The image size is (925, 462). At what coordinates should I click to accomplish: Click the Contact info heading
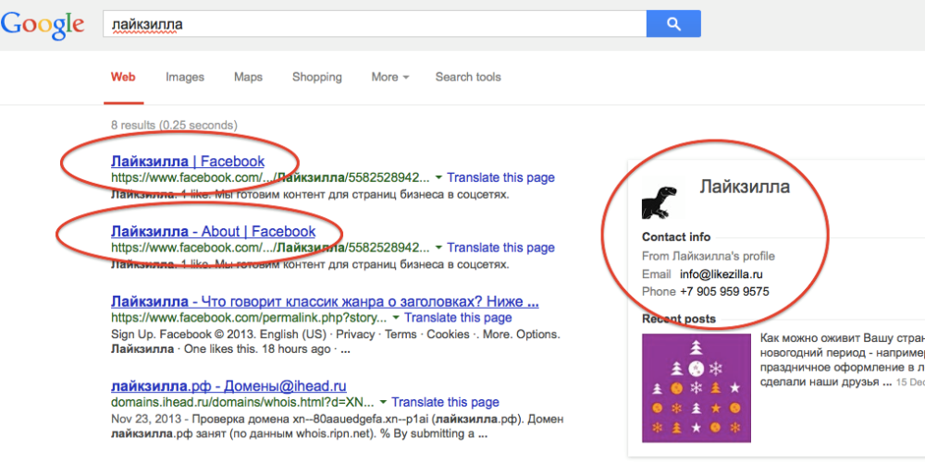[676, 237]
